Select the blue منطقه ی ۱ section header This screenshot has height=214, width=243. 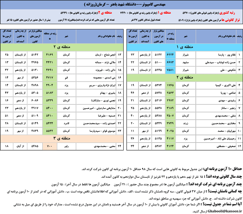tap(182, 46)
